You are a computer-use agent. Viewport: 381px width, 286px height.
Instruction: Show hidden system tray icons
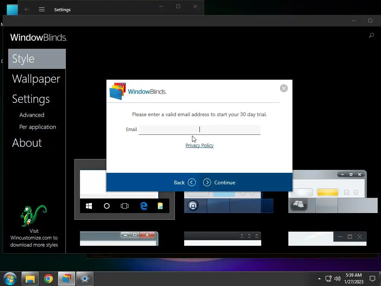point(319,279)
